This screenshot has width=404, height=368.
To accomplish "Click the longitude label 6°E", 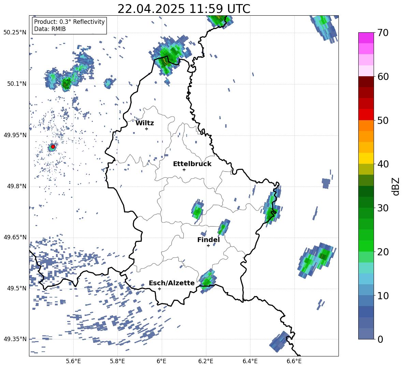I will (x=161, y=361).
